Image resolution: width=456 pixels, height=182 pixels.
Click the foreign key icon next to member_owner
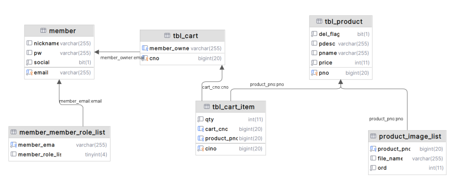click(x=145, y=48)
